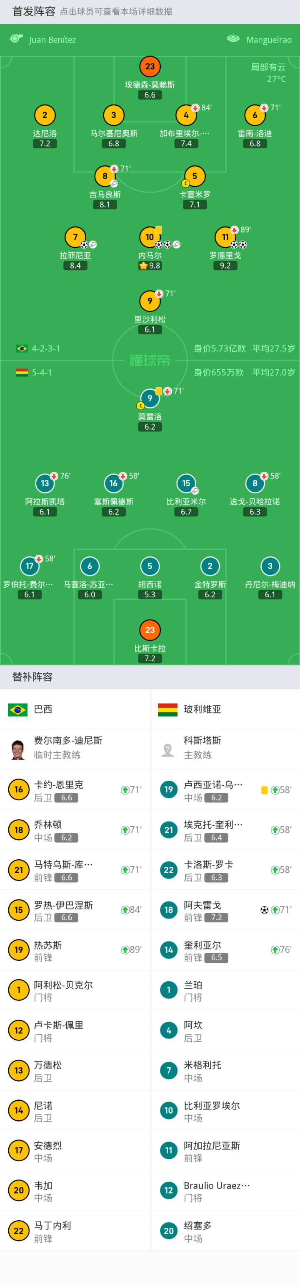The height and width of the screenshot is (1287, 300).
Task: Click Moreno's number 9 Bolivia badge
Action: coord(150,398)
